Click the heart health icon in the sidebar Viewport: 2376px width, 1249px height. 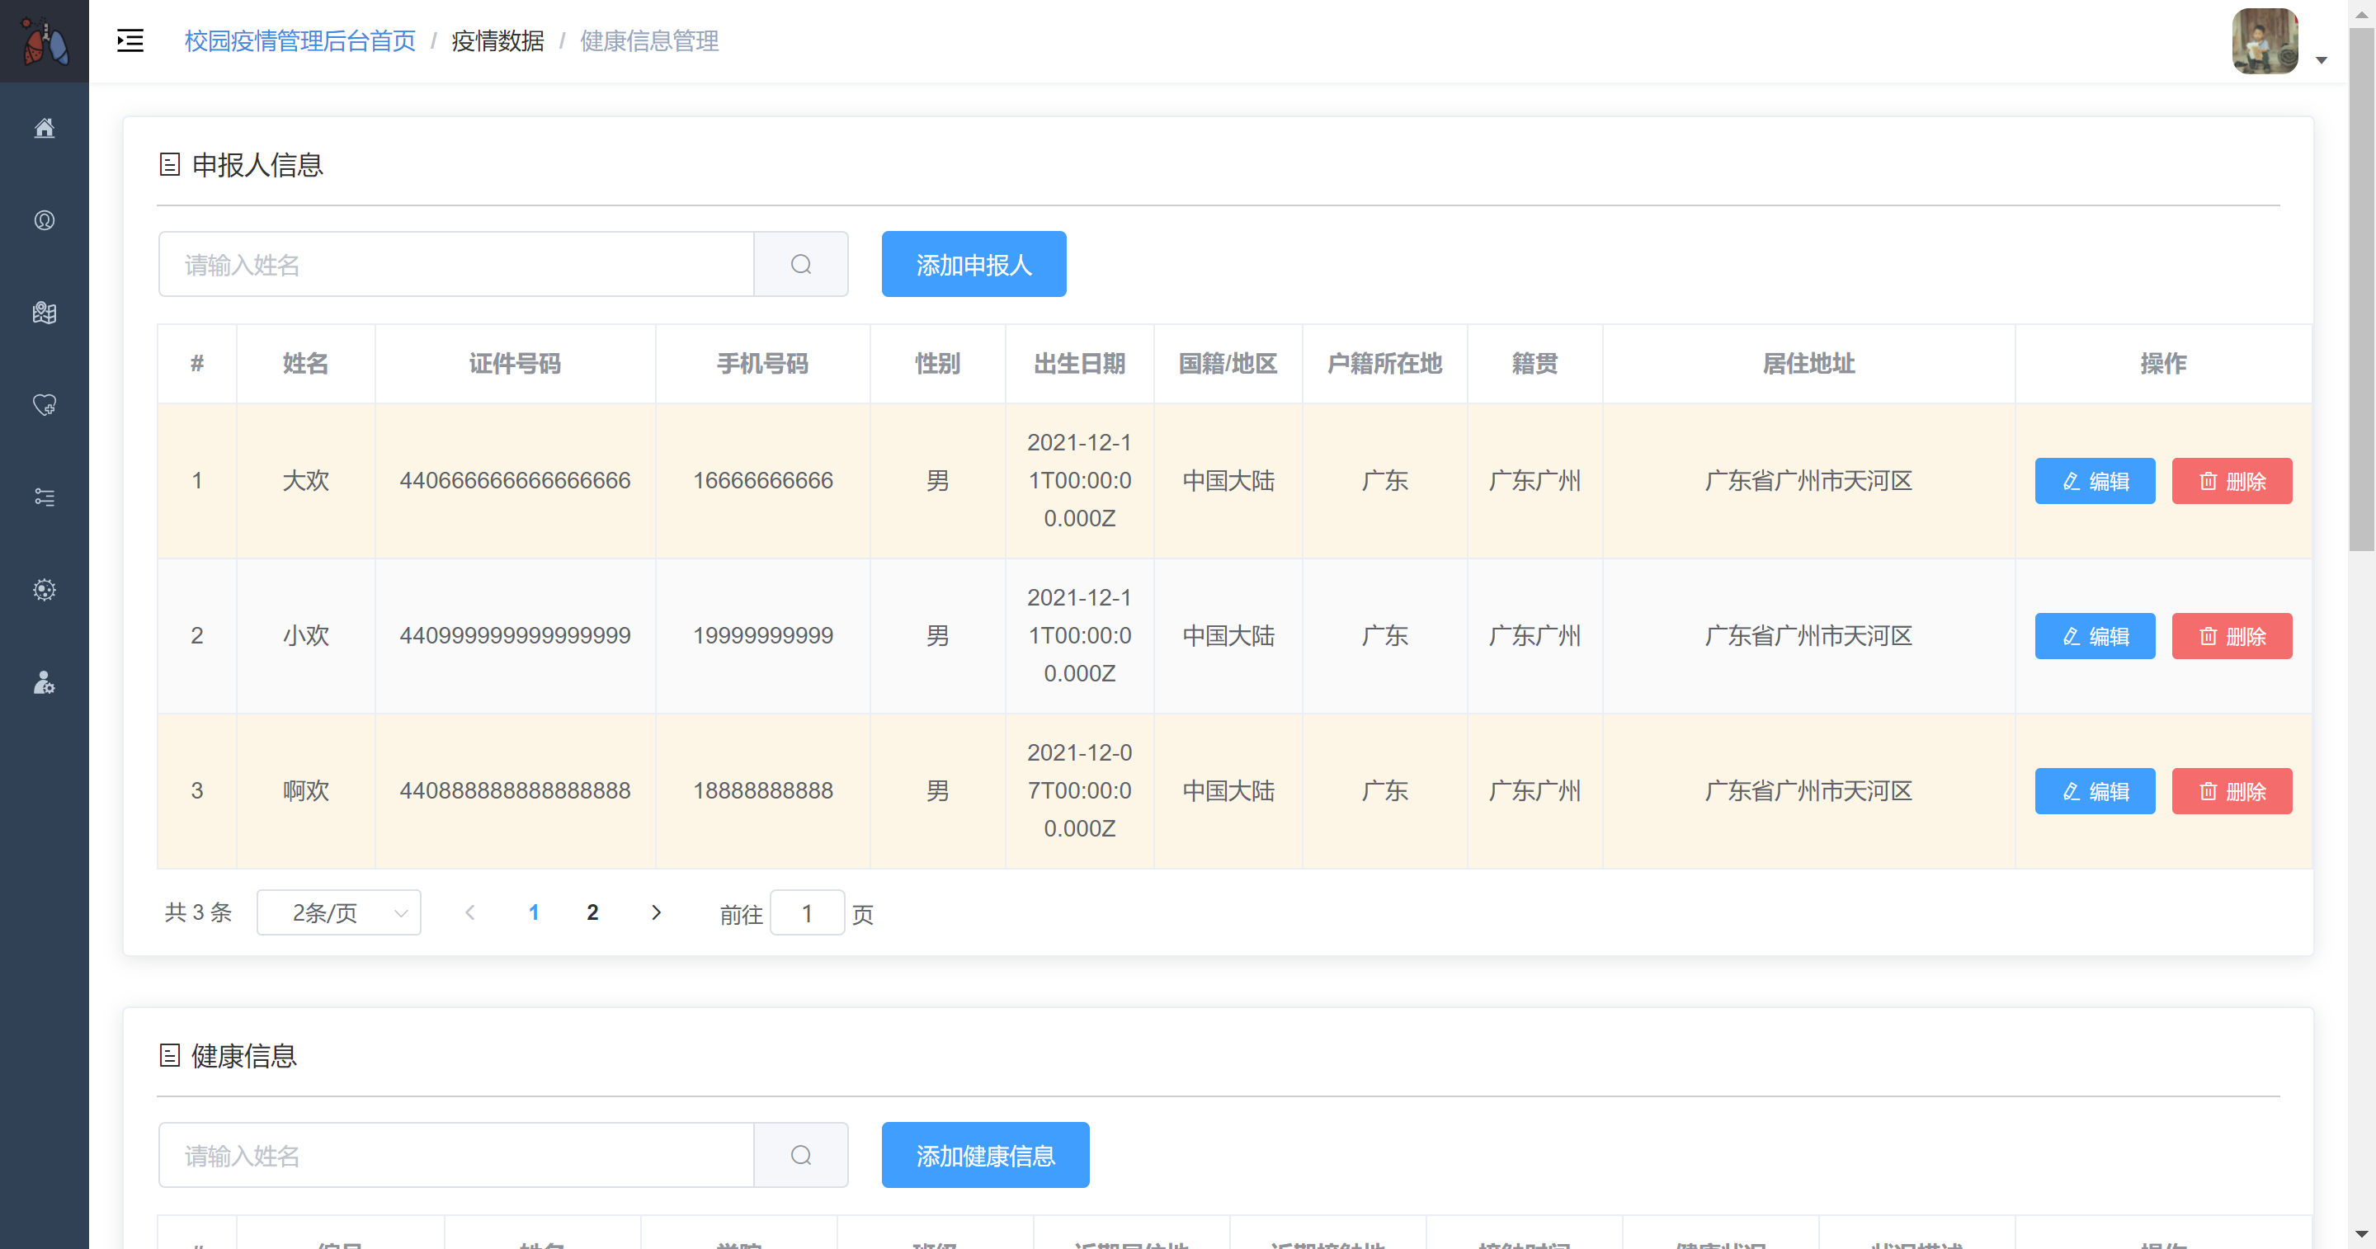click(45, 405)
